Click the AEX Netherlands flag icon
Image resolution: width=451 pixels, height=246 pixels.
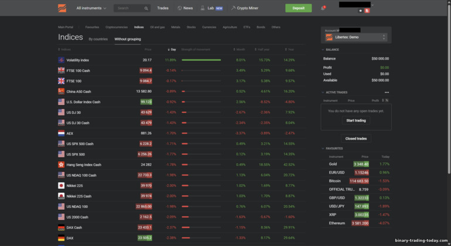[x=61, y=133]
